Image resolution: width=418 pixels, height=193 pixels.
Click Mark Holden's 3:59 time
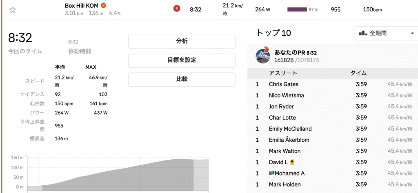tap(360, 184)
